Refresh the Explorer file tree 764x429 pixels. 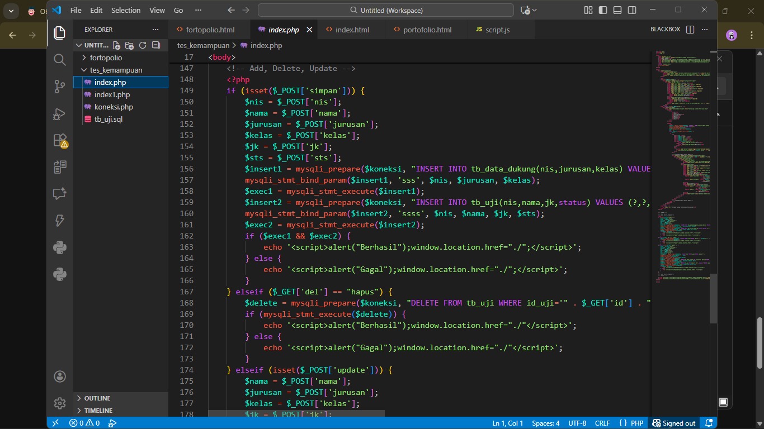coord(143,45)
